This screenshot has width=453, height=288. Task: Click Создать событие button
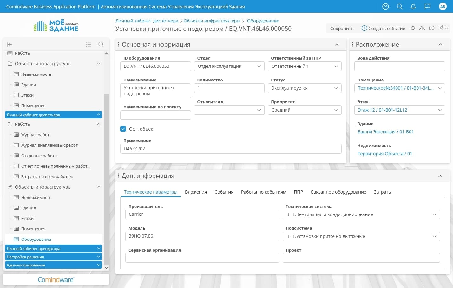[x=384, y=28]
